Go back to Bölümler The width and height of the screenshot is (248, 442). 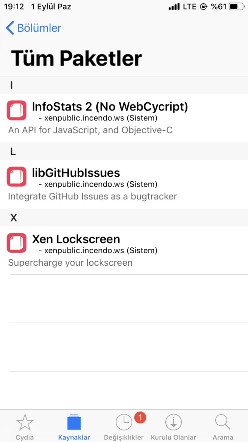39,28
